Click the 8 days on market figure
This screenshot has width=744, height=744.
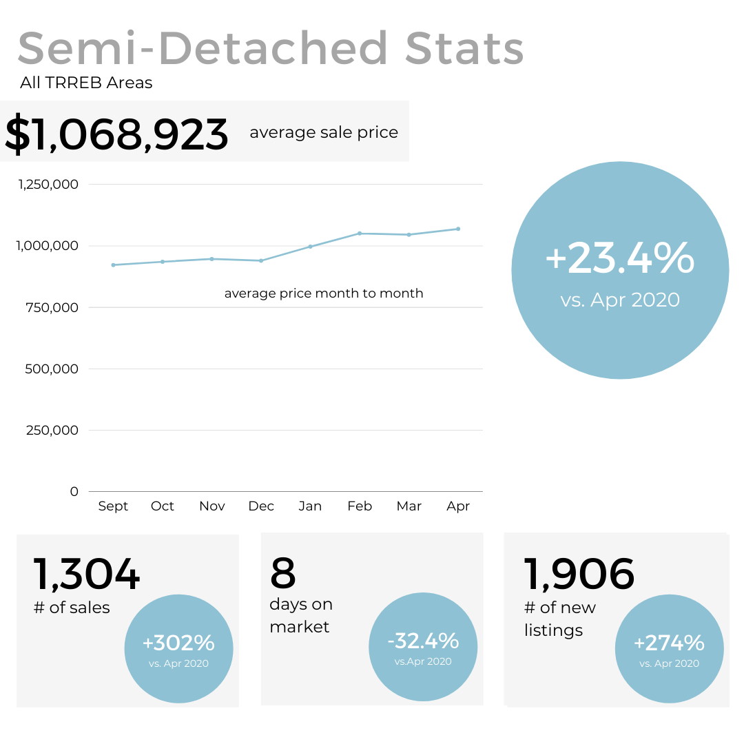pos(283,573)
